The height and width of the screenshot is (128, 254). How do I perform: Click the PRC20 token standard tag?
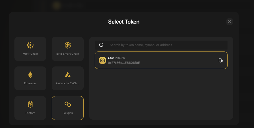(120, 58)
